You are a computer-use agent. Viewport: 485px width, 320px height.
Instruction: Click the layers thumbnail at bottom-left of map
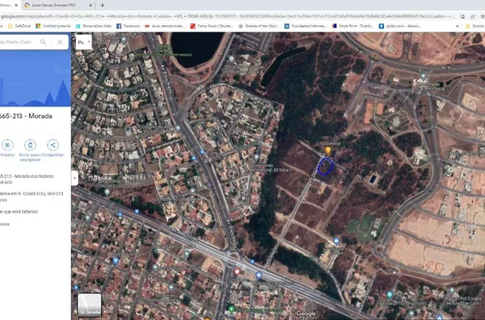[90, 305]
